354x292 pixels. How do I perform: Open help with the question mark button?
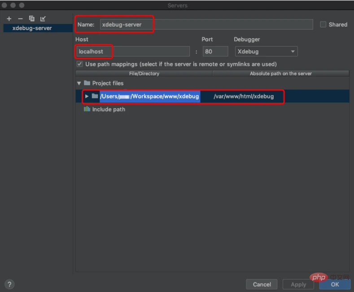pyautogui.click(x=9, y=284)
